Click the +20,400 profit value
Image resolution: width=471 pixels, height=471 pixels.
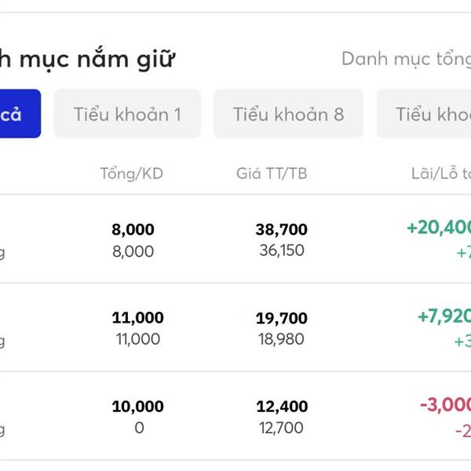439,228
